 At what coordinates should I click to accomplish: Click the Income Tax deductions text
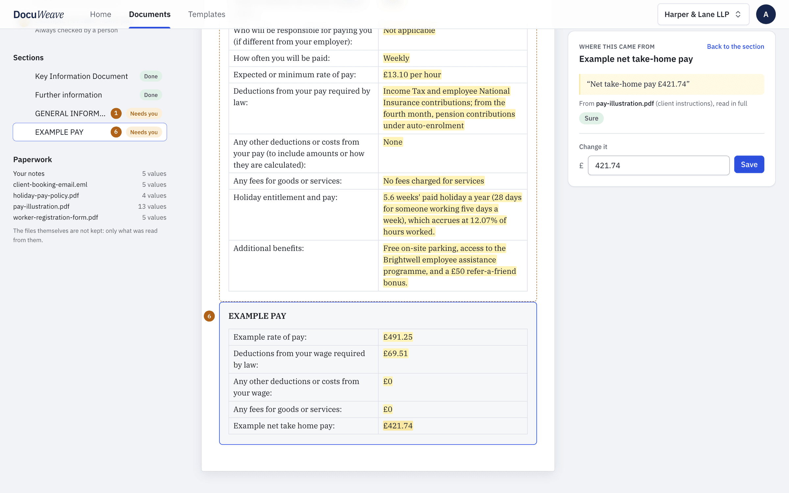pyautogui.click(x=449, y=108)
